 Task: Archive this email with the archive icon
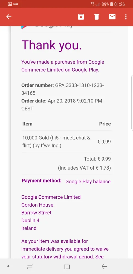click(x=81, y=17)
